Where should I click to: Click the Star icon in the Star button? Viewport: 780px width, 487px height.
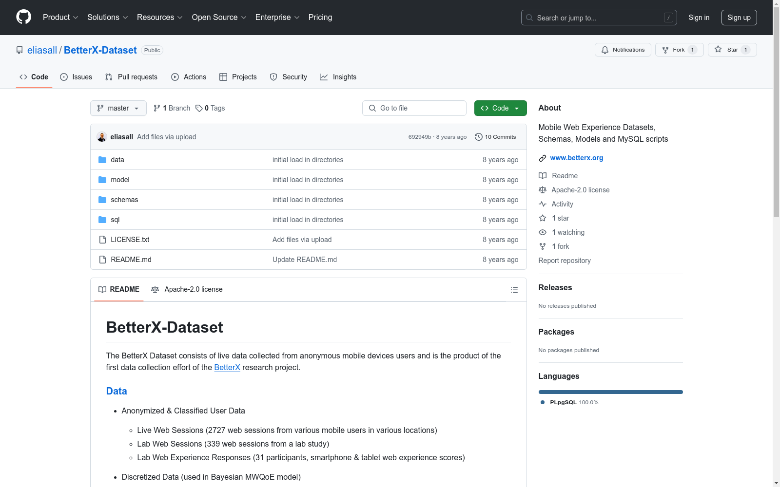[718, 49]
